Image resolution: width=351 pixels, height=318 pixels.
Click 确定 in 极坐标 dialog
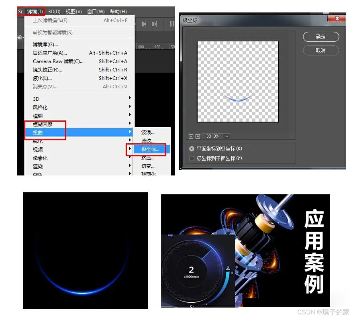point(320,37)
